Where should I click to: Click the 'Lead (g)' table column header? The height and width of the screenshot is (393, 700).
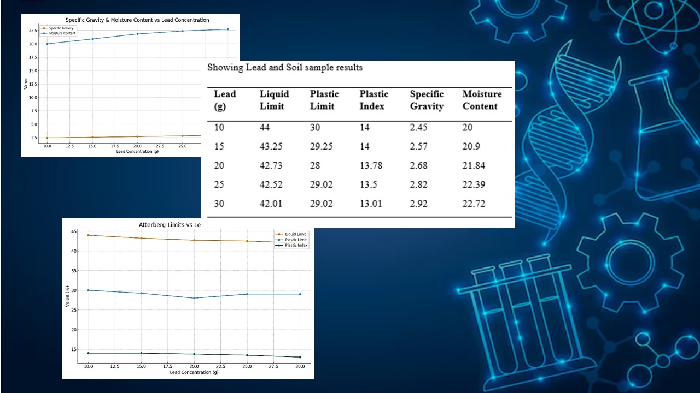pyautogui.click(x=225, y=100)
